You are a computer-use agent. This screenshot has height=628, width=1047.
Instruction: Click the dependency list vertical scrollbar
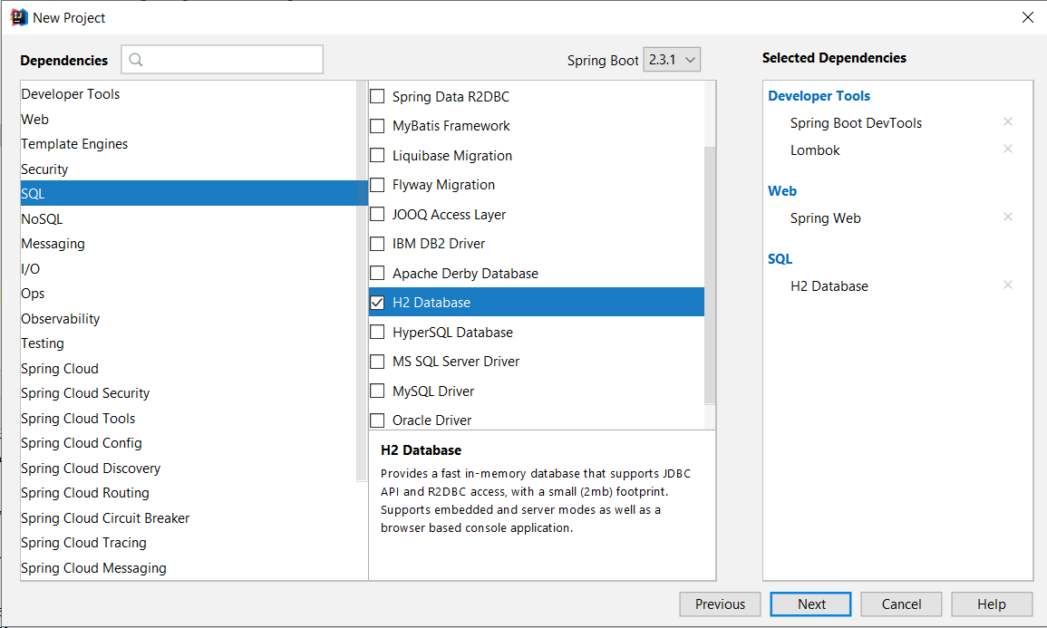point(710,272)
